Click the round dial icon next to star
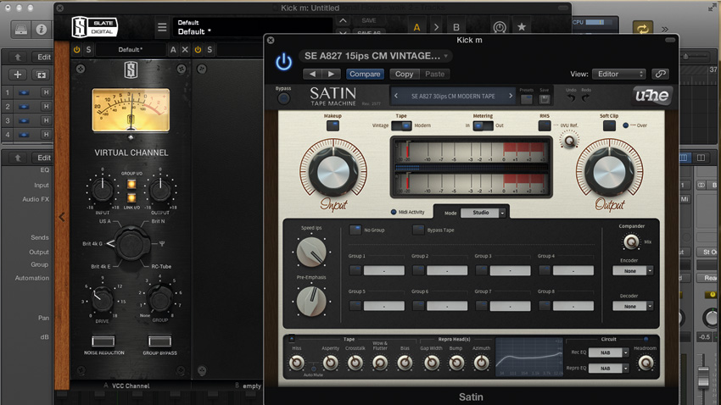The height and width of the screenshot is (405, 721). coord(500,28)
